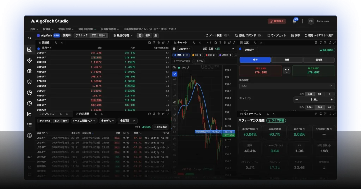Open the USDJPY symbol dropdown in chart
361x189 pixels.
(184, 48)
